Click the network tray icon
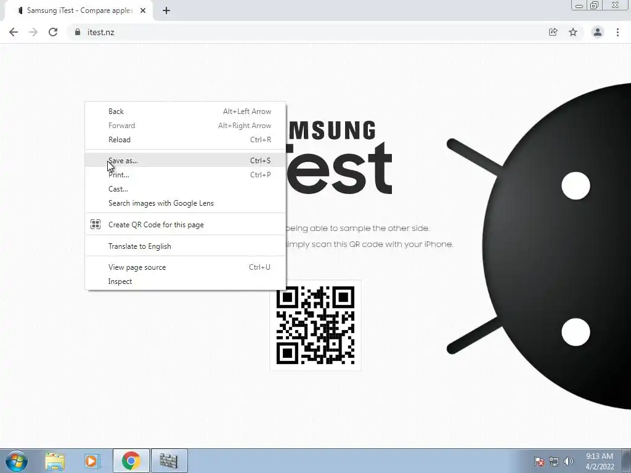The image size is (631, 473). tap(554, 461)
